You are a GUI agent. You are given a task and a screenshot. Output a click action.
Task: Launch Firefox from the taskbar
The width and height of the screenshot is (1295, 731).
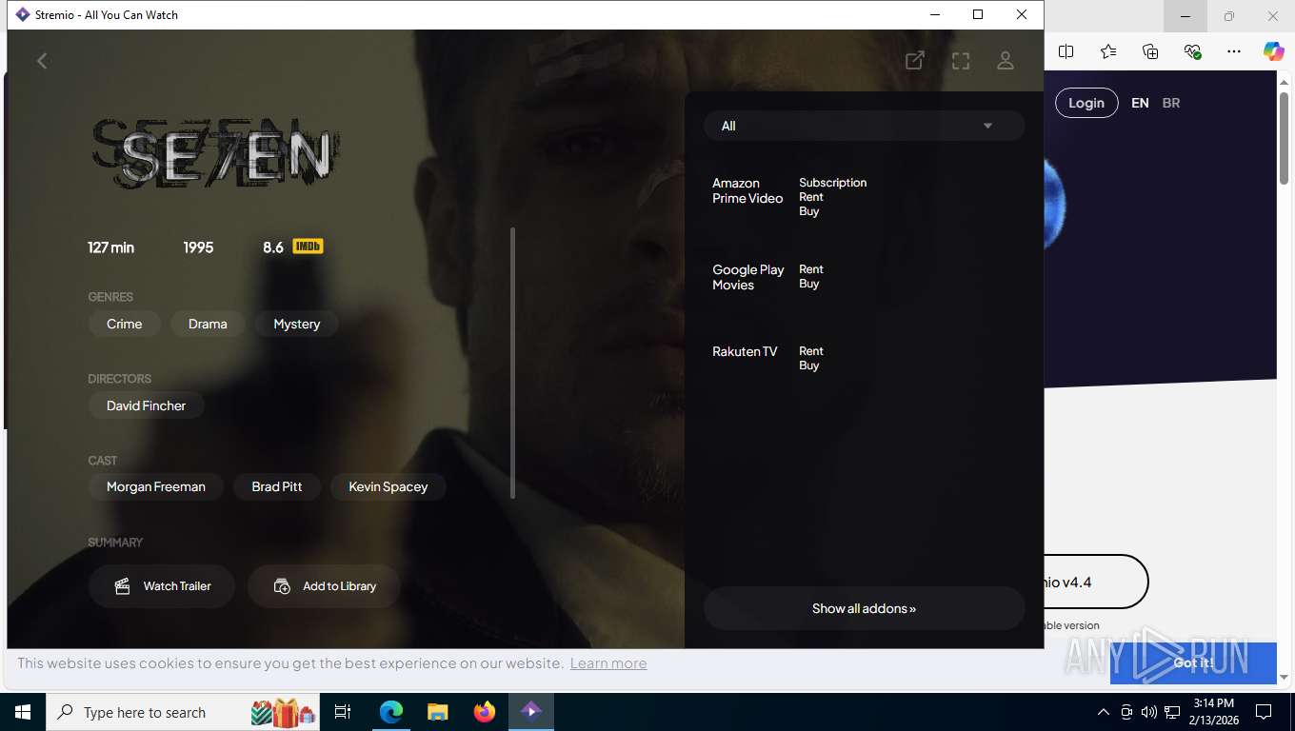coord(485,712)
